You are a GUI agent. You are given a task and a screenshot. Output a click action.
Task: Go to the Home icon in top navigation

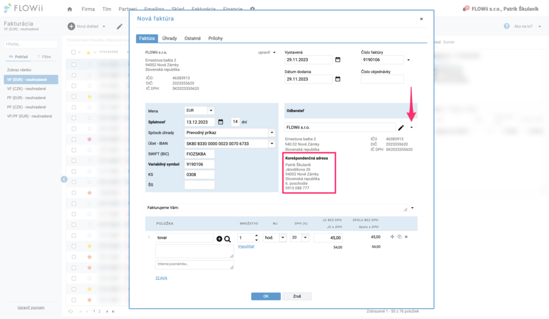pyautogui.click(x=70, y=9)
